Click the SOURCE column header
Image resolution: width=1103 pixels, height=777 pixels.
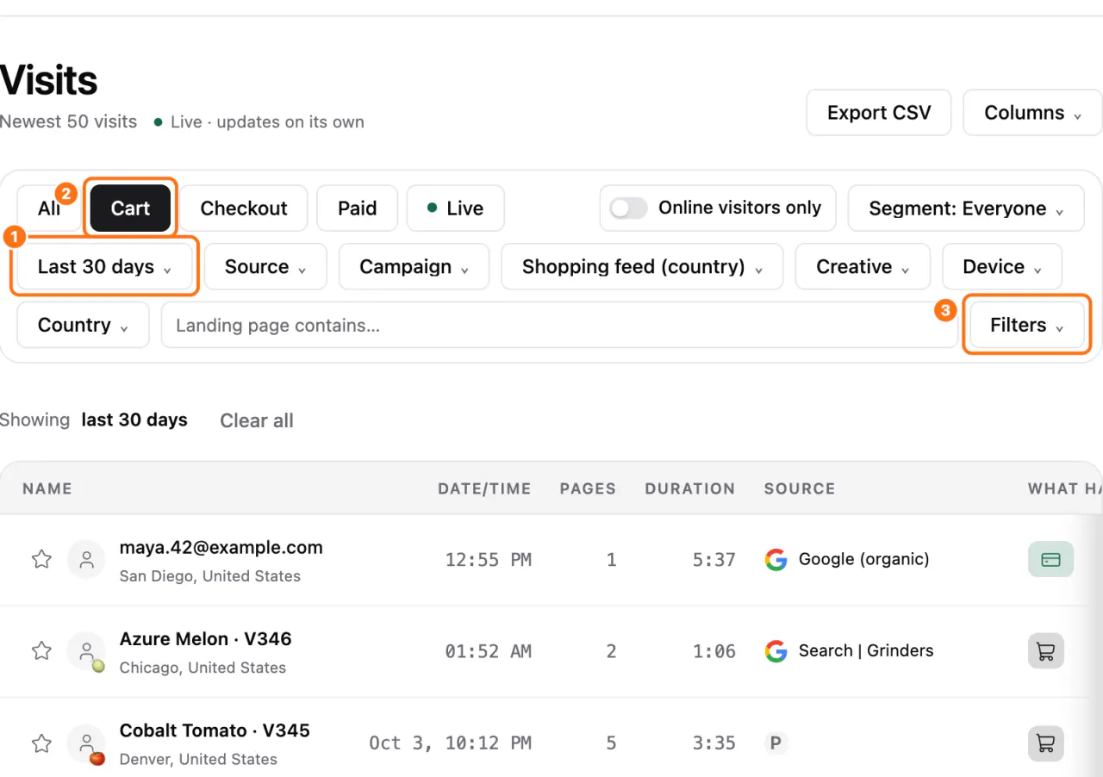(800, 489)
